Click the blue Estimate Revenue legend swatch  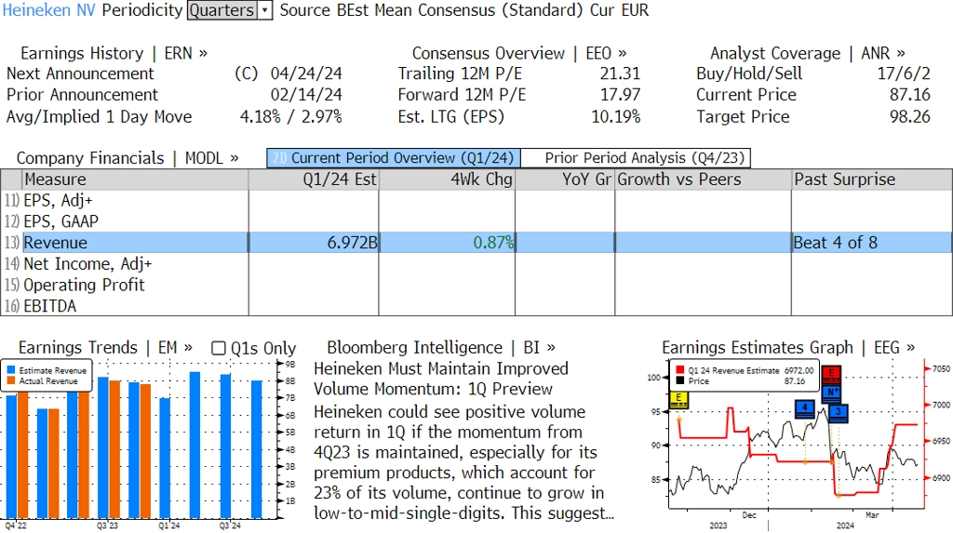[11, 370]
